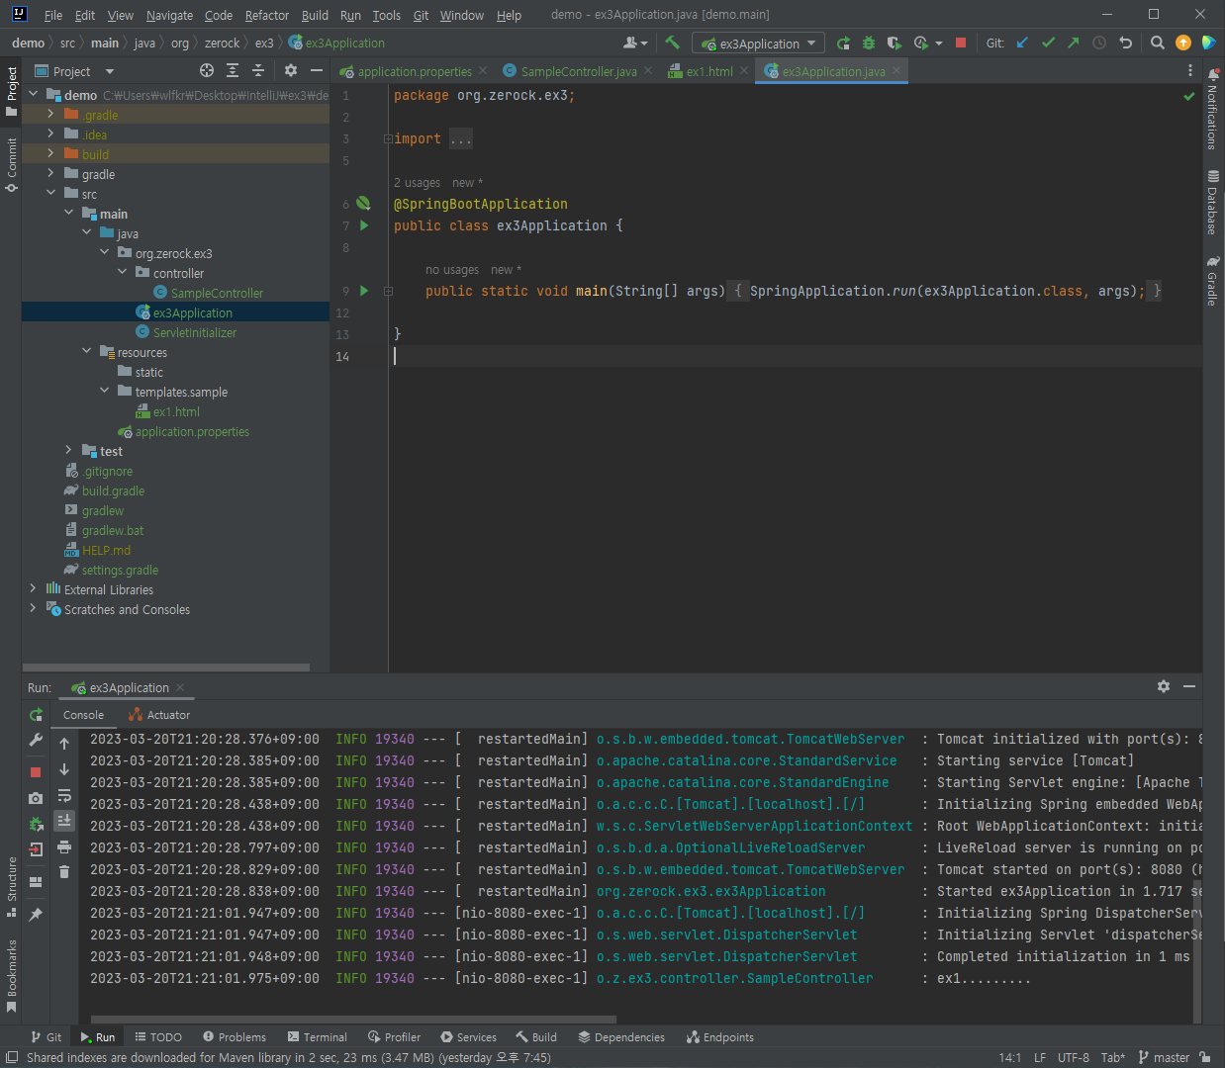Rerun ex3Application from the main toolbar
This screenshot has height=1068, width=1225.
pyautogui.click(x=843, y=43)
